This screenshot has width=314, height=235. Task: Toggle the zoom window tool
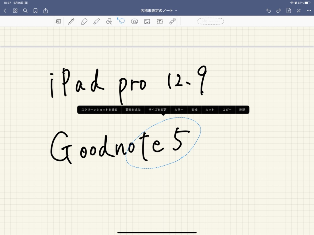pyautogui.click(x=59, y=21)
